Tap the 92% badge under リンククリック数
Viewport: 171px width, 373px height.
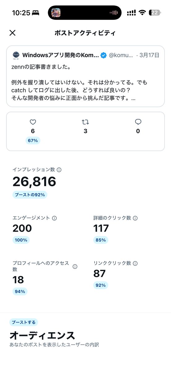pos(100,285)
